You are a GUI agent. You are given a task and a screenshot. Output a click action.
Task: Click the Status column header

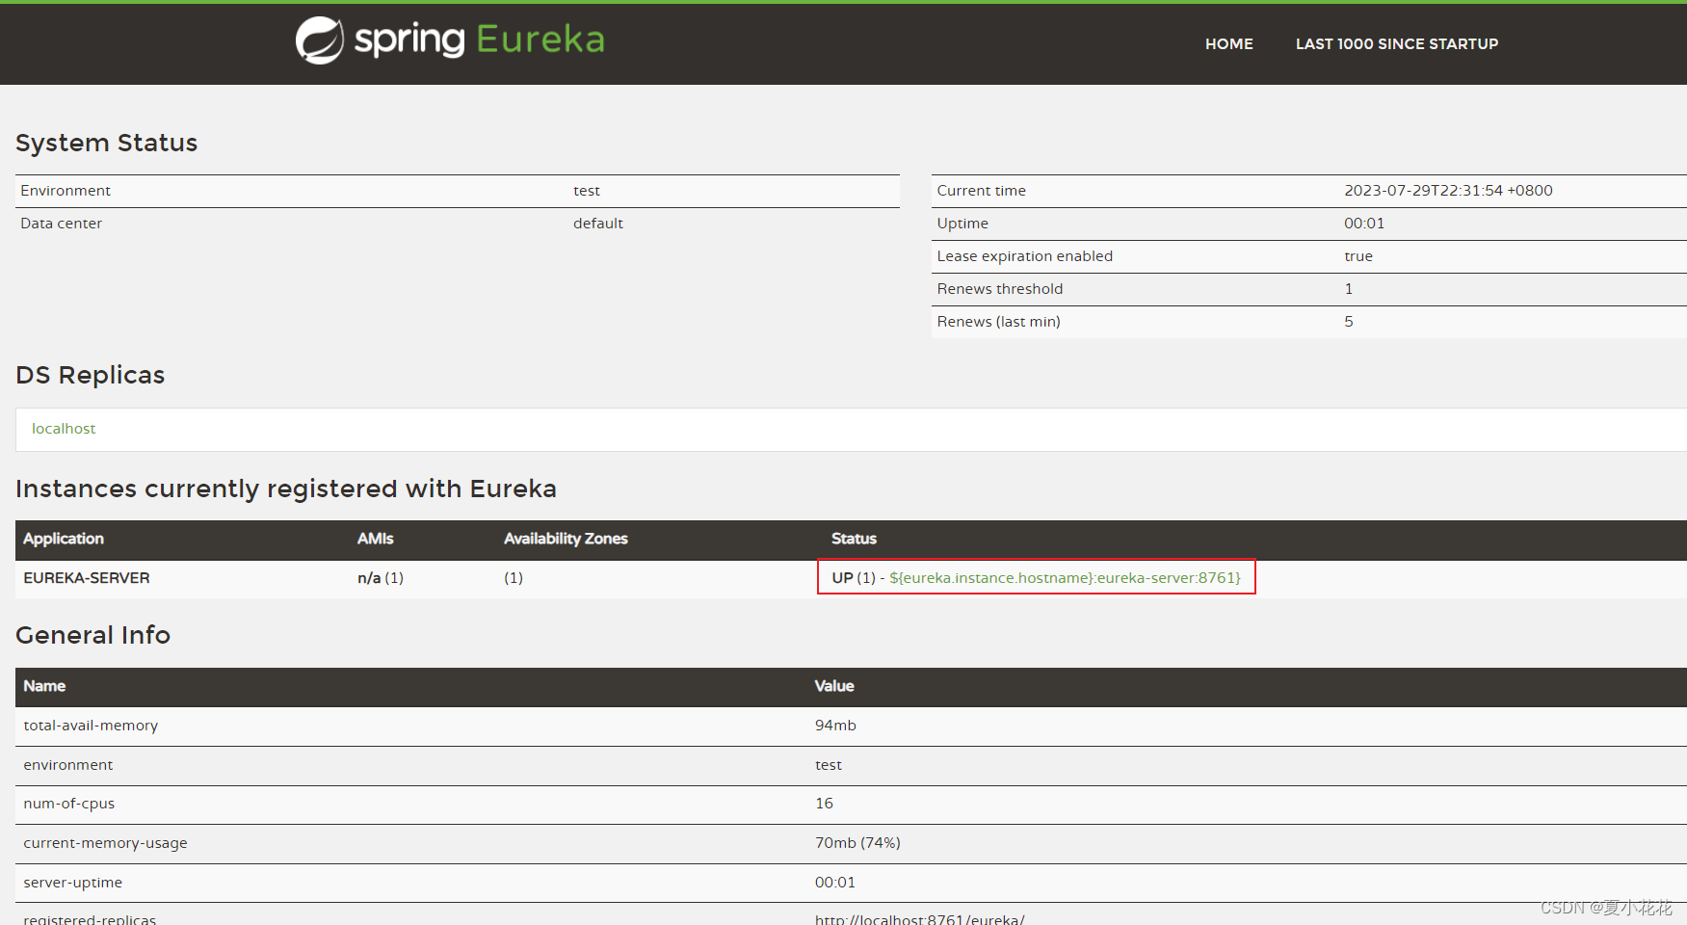coord(854,539)
